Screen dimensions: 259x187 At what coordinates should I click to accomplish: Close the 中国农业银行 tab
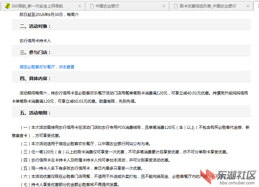[x=164, y=6]
